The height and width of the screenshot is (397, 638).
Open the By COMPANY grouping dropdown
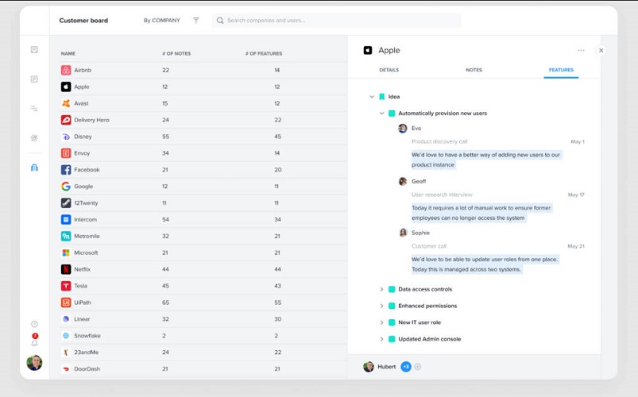pyautogui.click(x=162, y=21)
